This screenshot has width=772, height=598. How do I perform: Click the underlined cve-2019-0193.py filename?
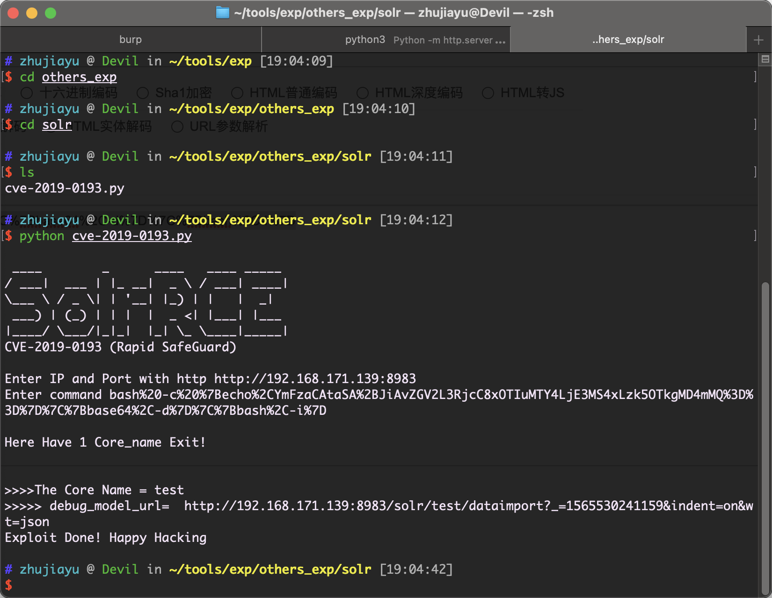[x=131, y=236]
